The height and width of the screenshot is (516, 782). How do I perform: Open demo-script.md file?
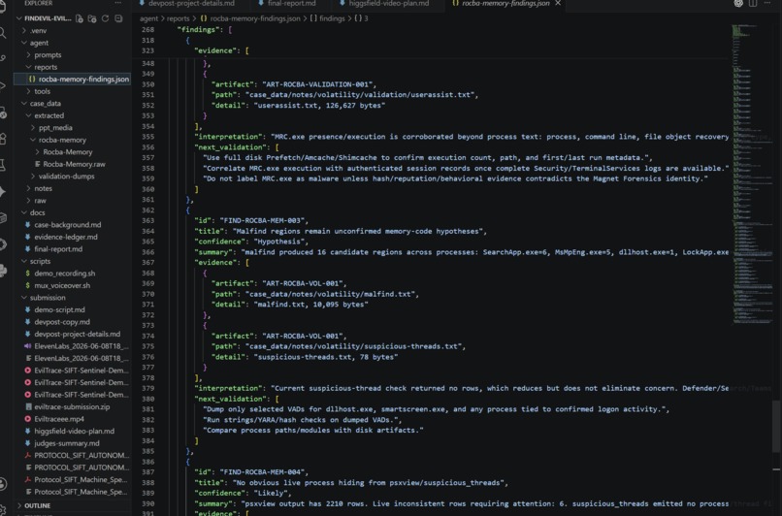click(x=73, y=309)
